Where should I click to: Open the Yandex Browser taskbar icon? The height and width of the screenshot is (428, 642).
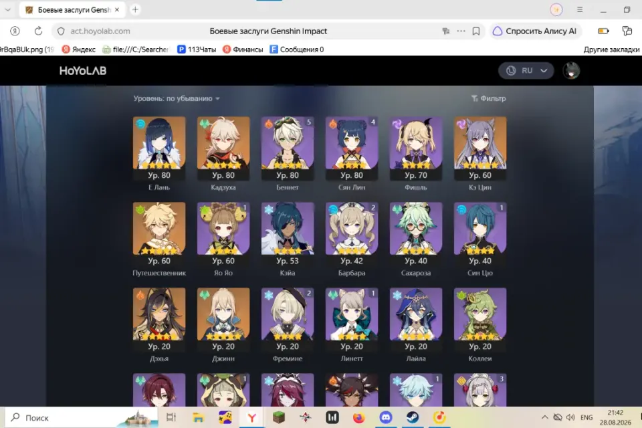point(252,417)
